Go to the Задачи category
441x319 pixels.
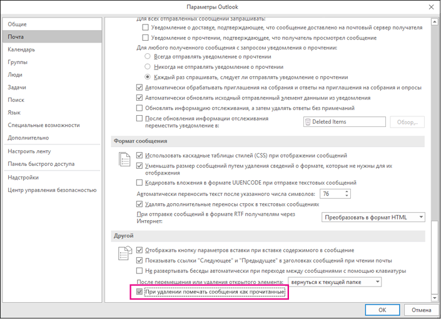pyautogui.click(x=52, y=88)
